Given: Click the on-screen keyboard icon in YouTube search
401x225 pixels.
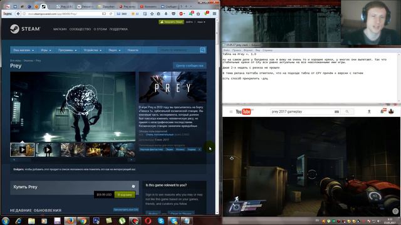Looking at the screenshot, I should (x=336, y=111).
